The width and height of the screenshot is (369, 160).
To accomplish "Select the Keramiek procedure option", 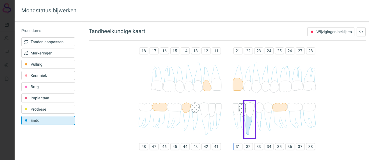I will click(48, 76).
